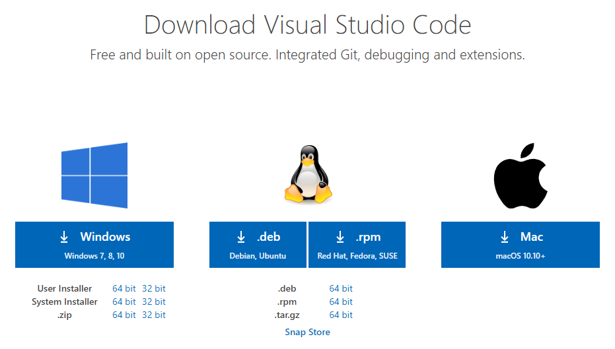Click the Windows logo icon

[94, 175]
